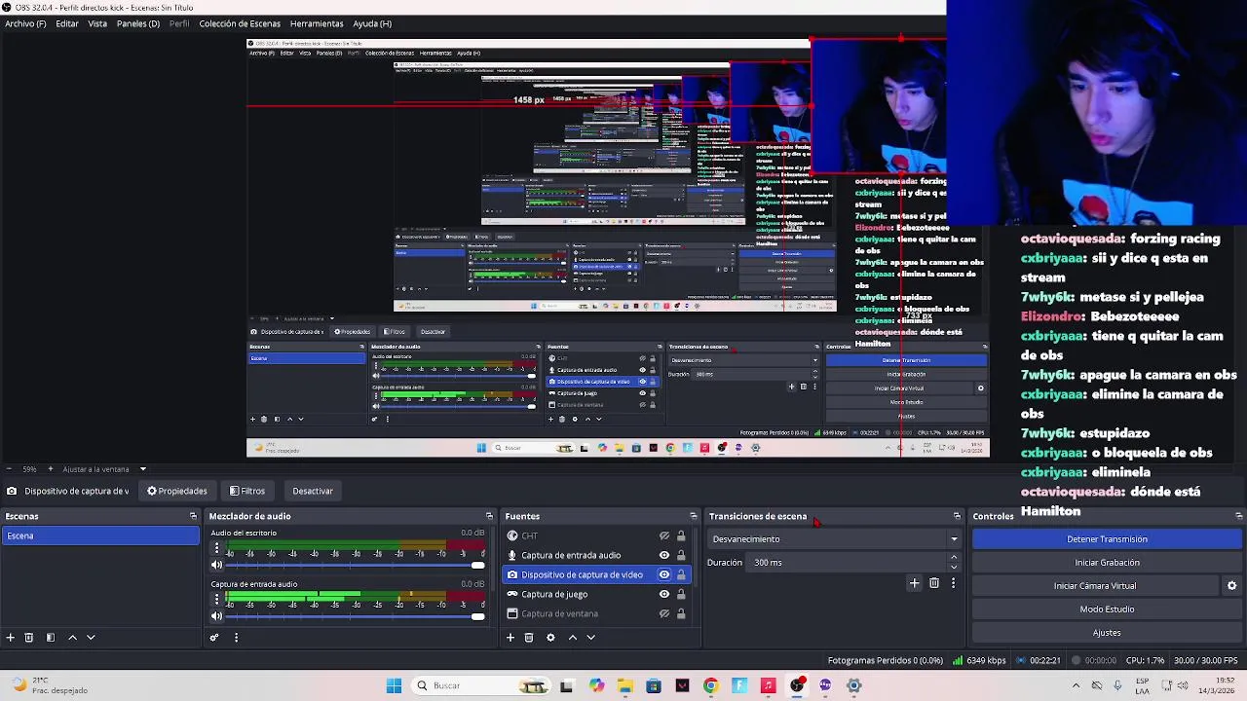Move source down in Fuentes list
The height and width of the screenshot is (701, 1247).
click(590, 638)
